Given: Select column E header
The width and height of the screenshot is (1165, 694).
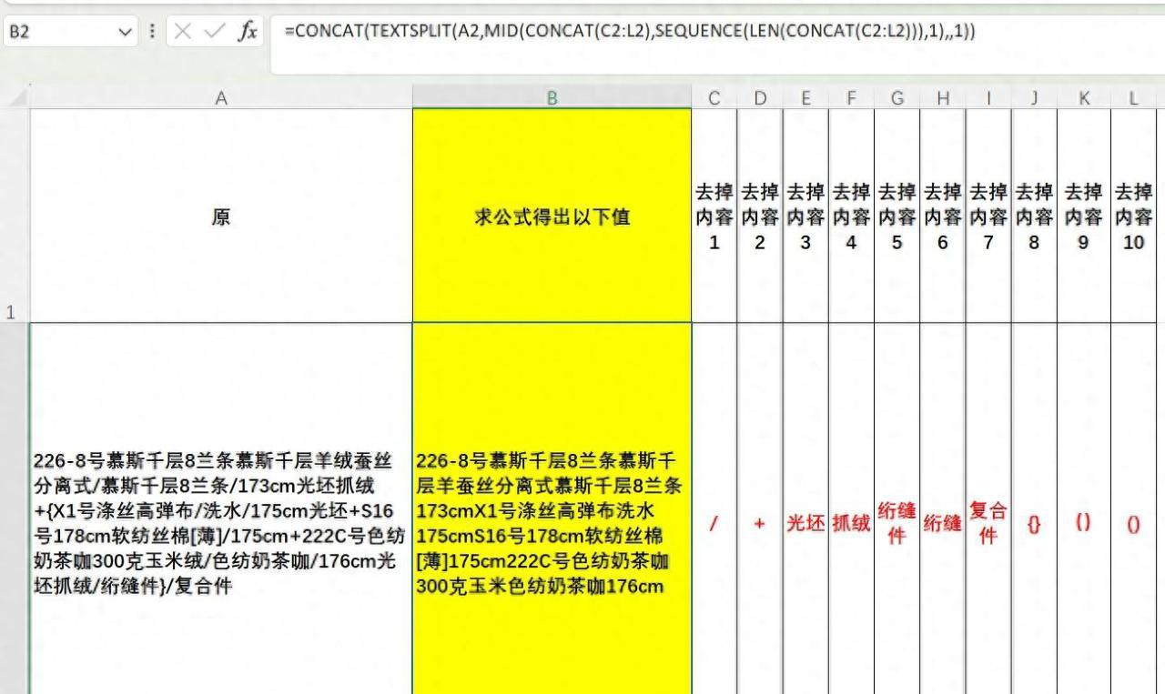Looking at the screenshot, I should tap(805, 97).
